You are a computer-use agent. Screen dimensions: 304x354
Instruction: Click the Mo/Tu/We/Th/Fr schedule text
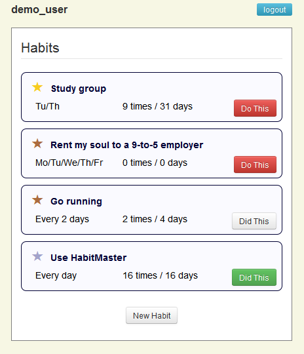click(69, 163)
